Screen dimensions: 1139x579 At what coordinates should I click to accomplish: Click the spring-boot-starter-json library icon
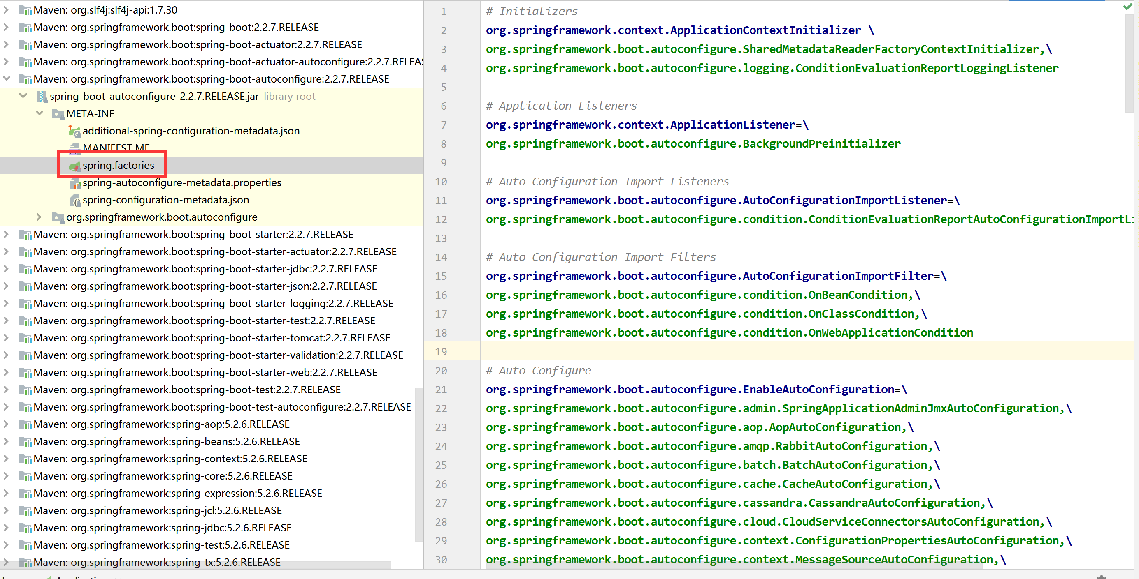pyautogui.click(x=26, y=286)
